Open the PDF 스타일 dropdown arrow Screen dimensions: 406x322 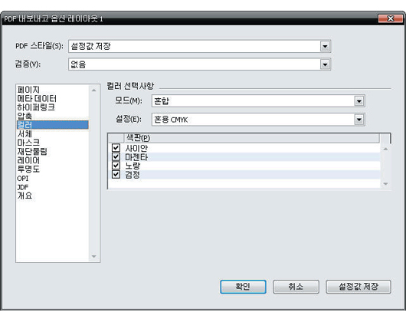coord(326,46)
